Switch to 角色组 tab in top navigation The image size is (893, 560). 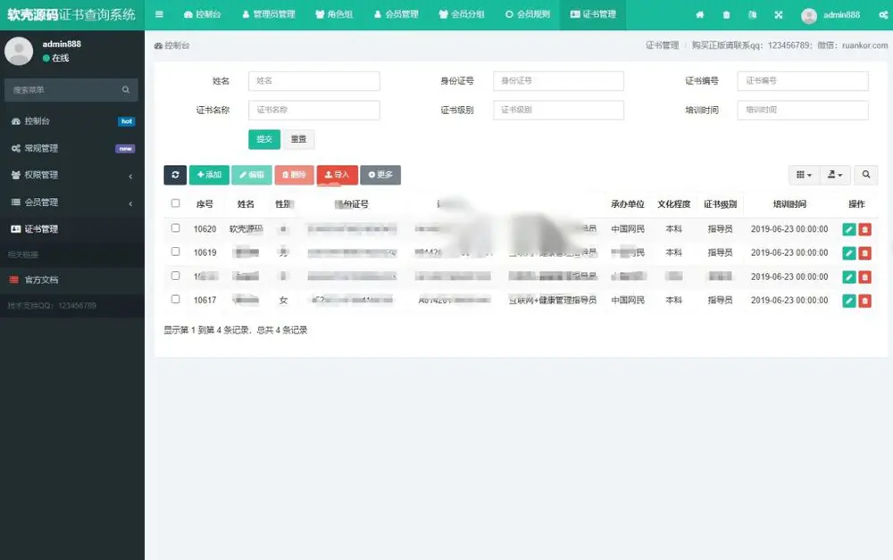[x=334, y=14]
